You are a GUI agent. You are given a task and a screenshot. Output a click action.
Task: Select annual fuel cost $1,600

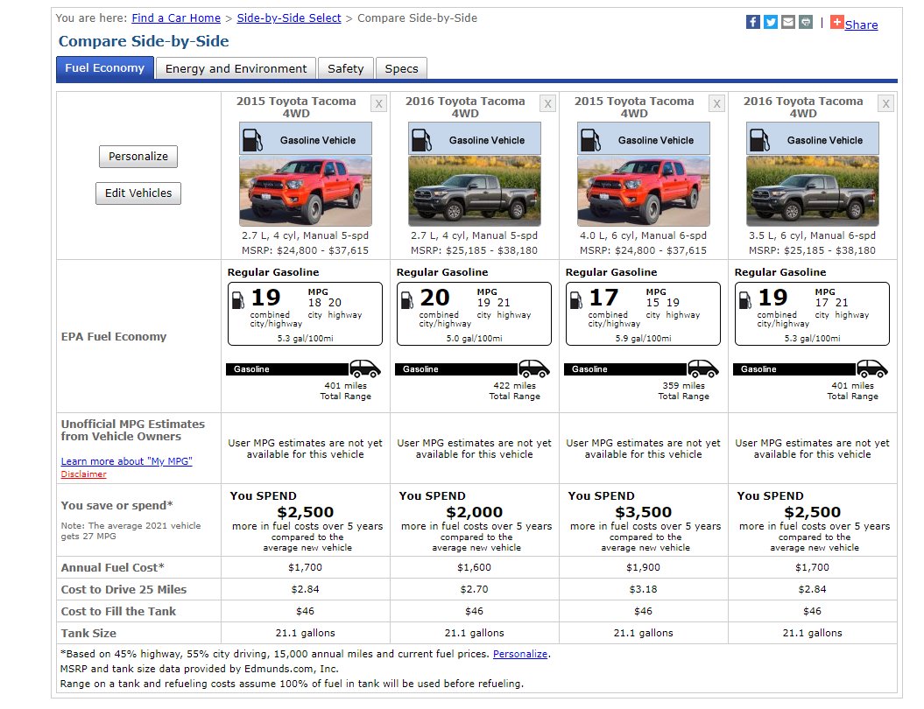coord(475,568)
